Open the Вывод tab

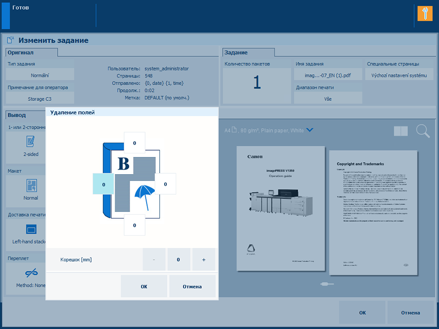click(26, 115)
